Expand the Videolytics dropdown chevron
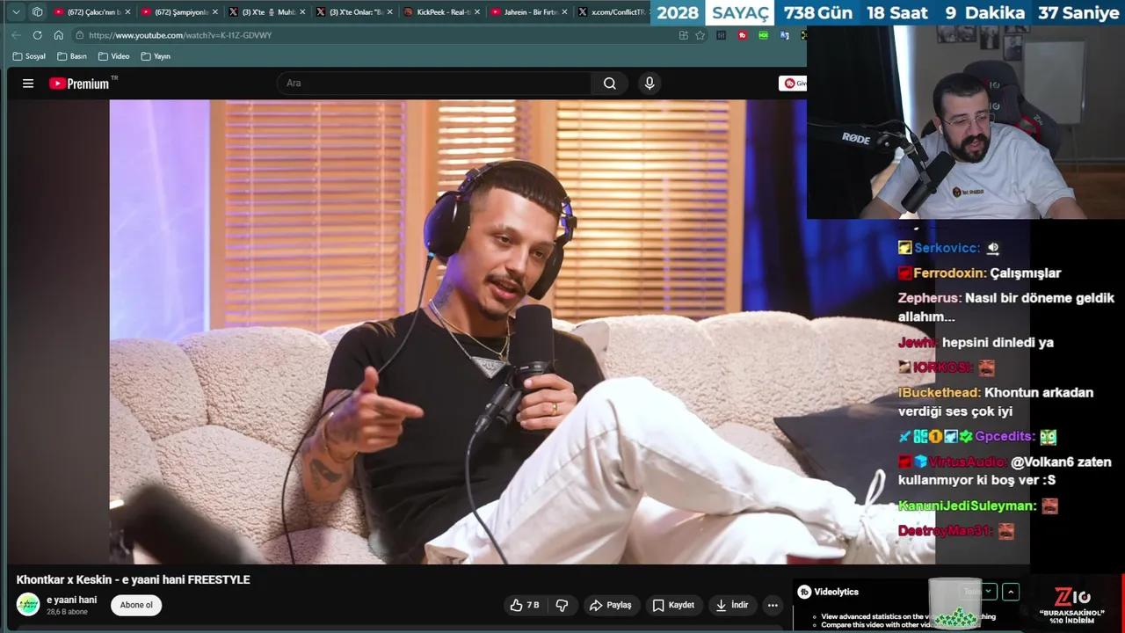Viewport: 1125px width, 633px height. tap(990, 592)
